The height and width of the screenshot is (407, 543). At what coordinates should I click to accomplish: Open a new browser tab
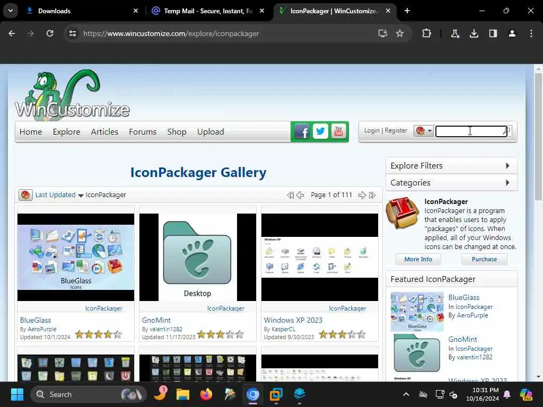[407, 11]
